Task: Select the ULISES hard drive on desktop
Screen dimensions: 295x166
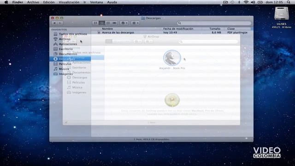Action: coord(282,13)
